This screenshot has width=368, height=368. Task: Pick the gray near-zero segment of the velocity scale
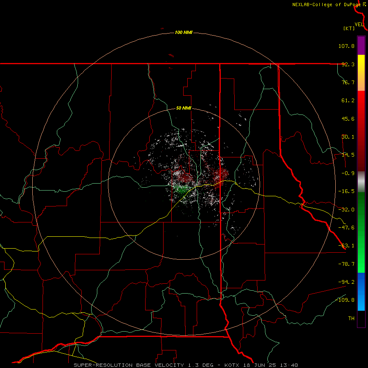coord(361,182)
